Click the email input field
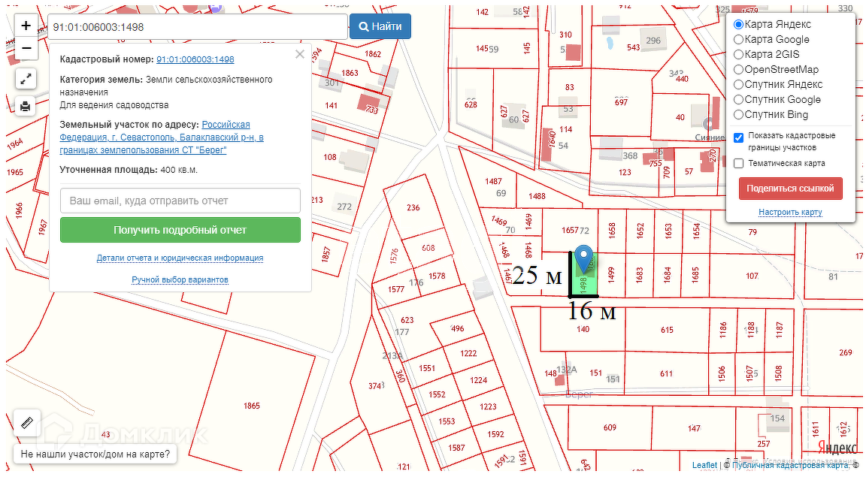The image size is (866, 477). coord(180,201)
